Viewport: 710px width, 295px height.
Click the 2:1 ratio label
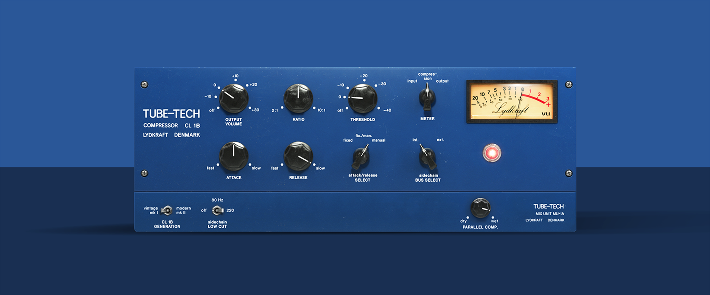tap(275, 110)
